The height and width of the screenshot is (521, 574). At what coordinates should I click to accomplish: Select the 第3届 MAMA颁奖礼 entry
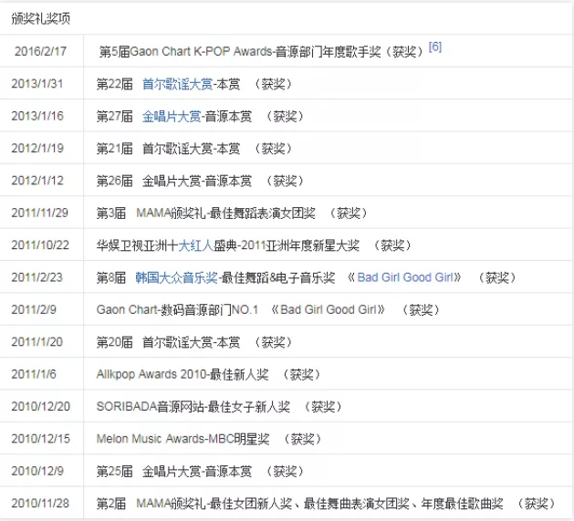tap(232, 214)
